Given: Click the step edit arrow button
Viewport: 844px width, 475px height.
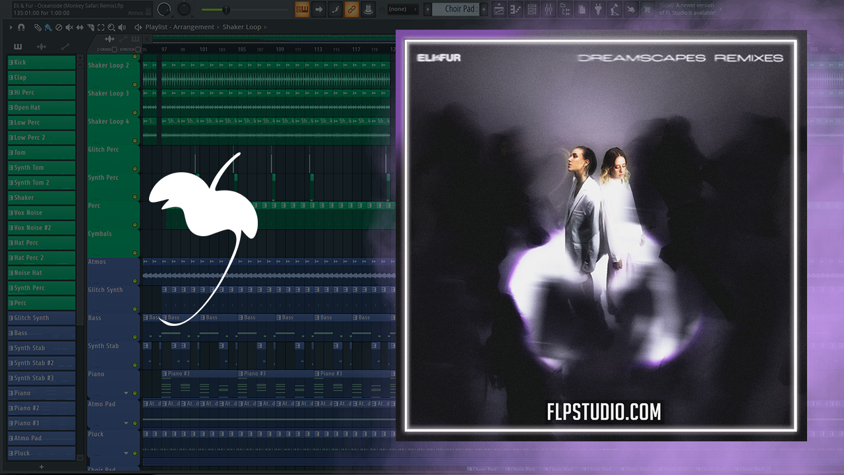Looking at the screenshot, I should click(x=318, y=9).
